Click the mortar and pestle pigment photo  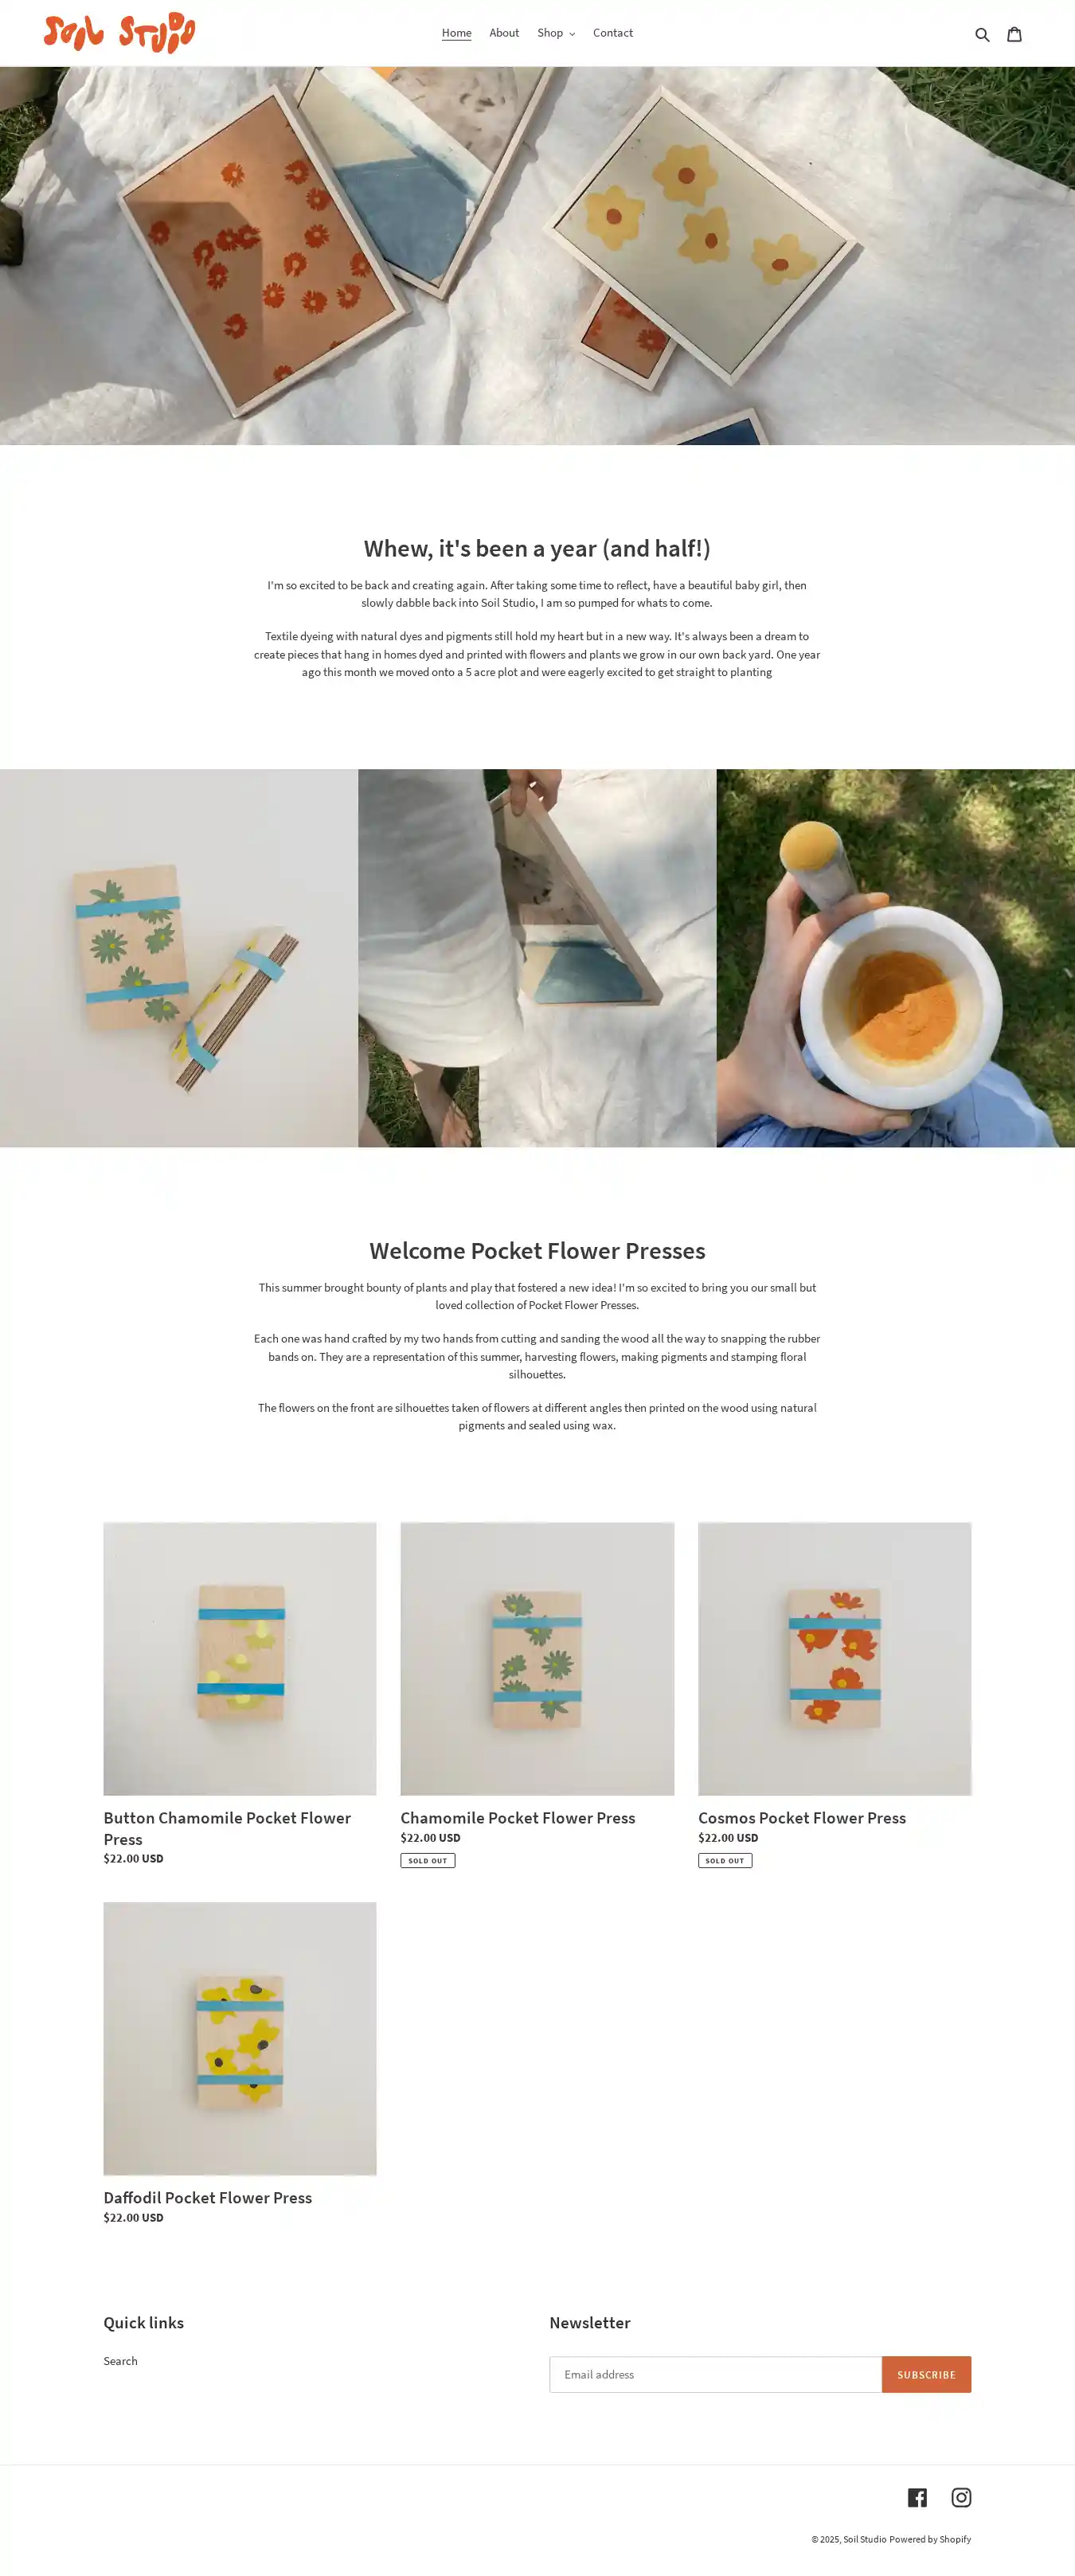tap(895, 958)
